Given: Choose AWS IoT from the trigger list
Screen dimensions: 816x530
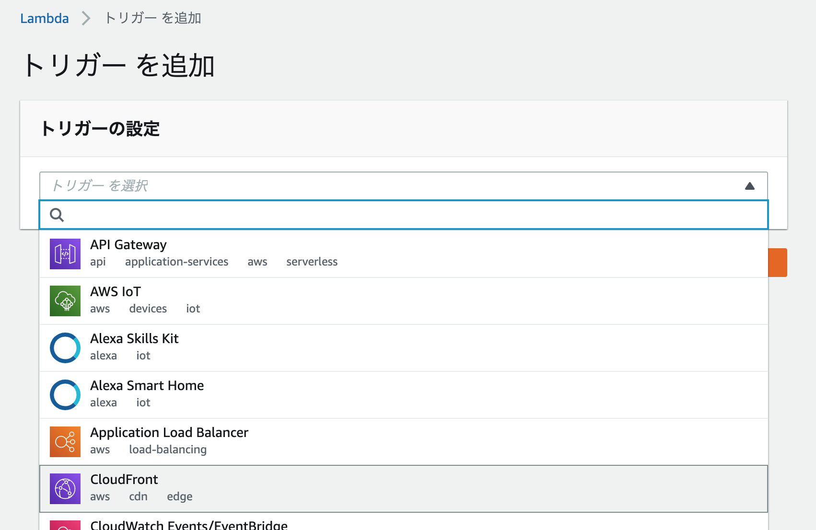Looking at the screenshot, I should point(404,301).
